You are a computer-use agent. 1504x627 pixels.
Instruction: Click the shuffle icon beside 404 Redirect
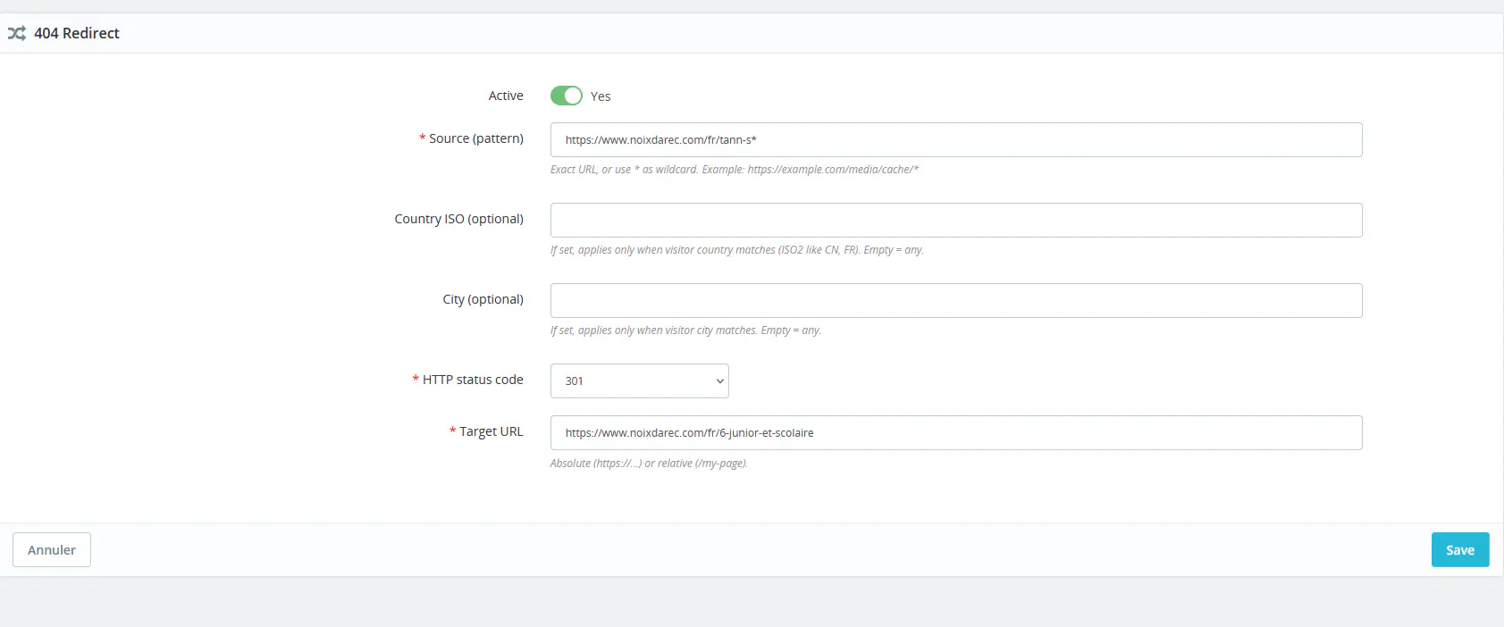(x=17, y=33)
